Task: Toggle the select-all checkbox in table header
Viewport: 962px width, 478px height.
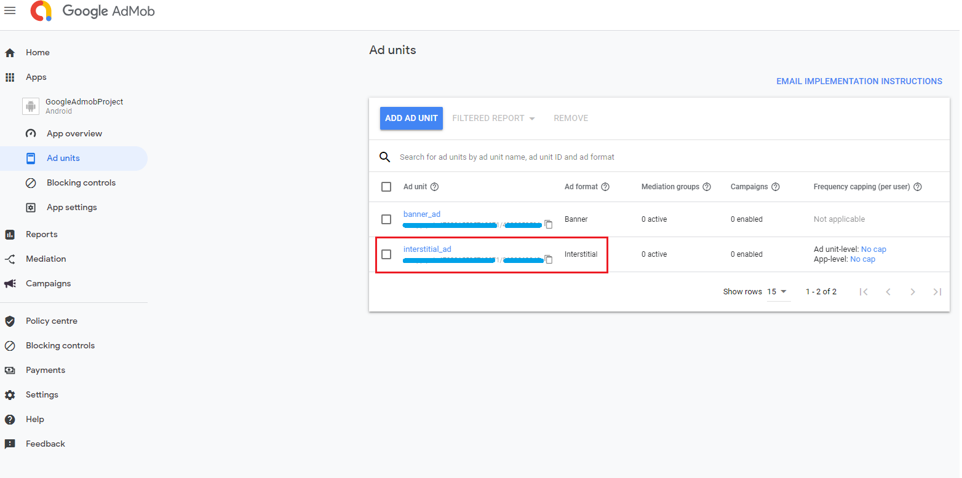Action: tap(386, 187)
